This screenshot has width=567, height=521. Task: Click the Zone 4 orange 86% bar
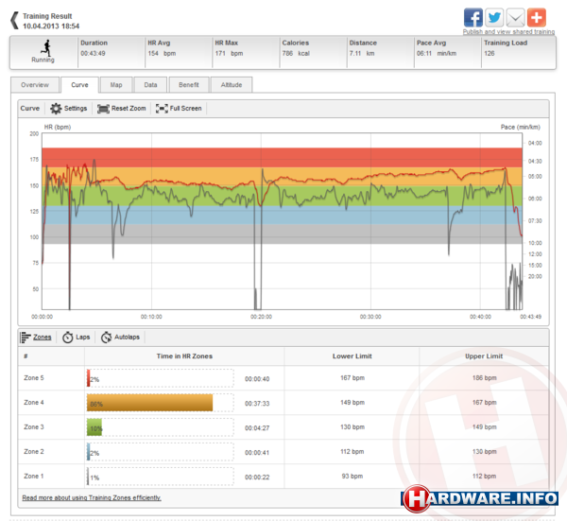(149, 403)
